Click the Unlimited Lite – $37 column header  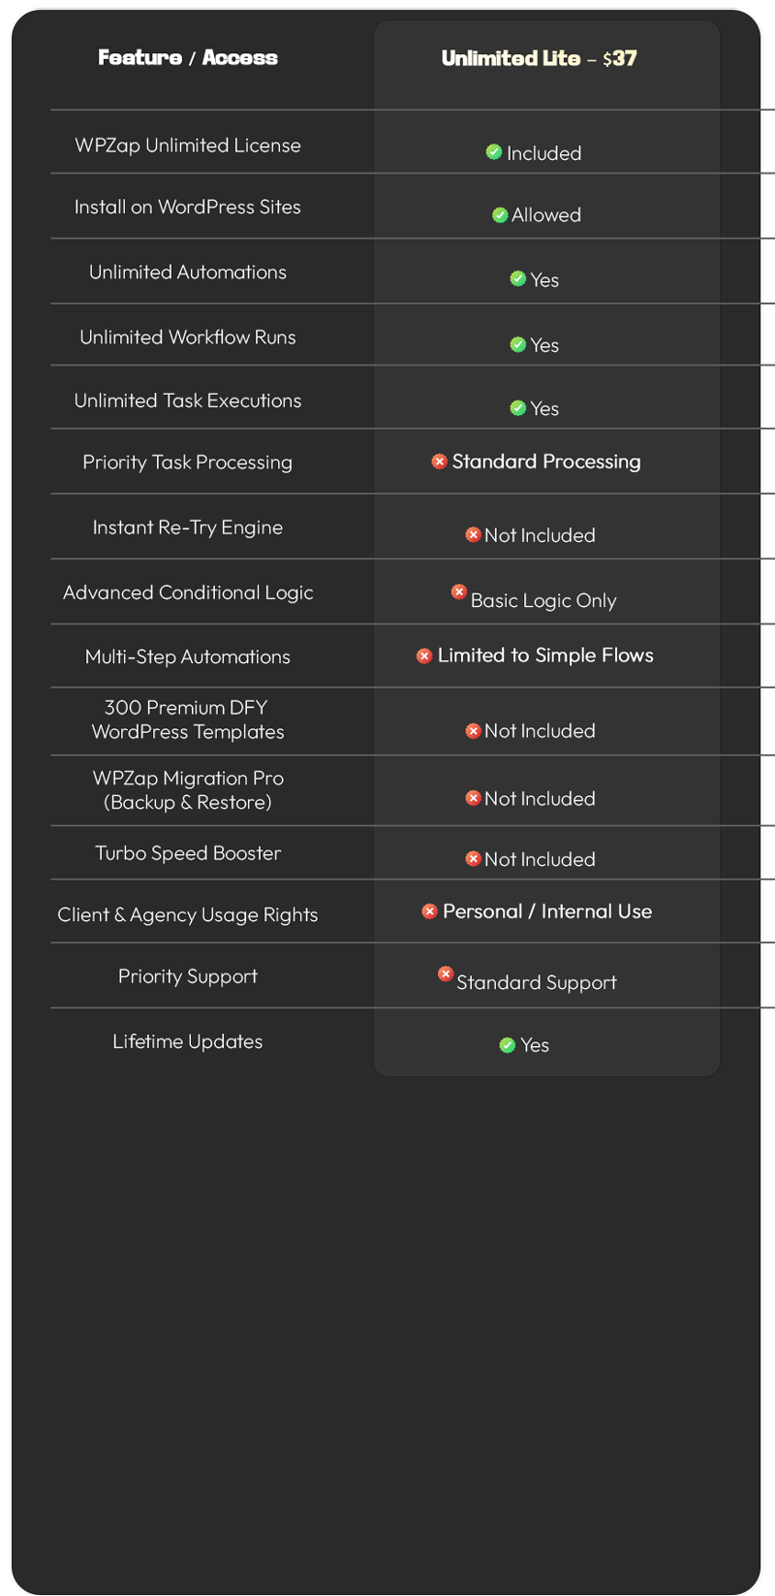[540, 58]
